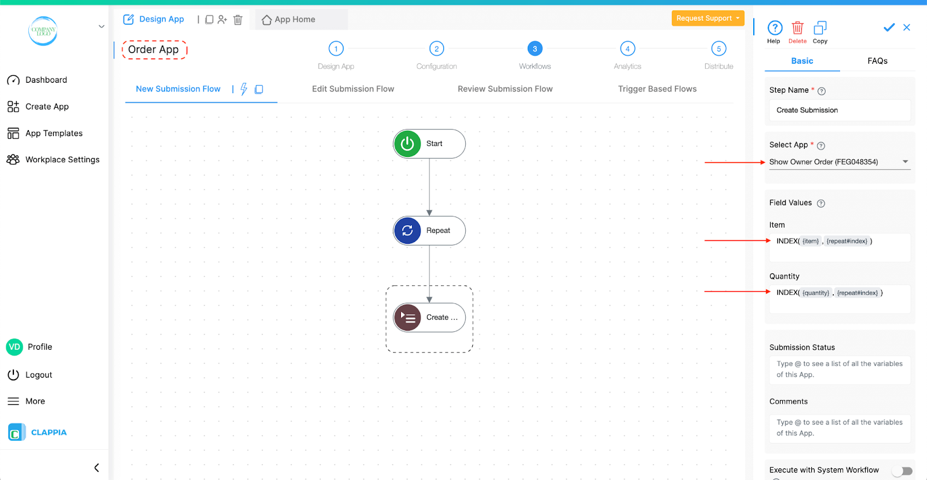
Task: Click the add user icon in top toolbar
Action: tap(222, 20)
